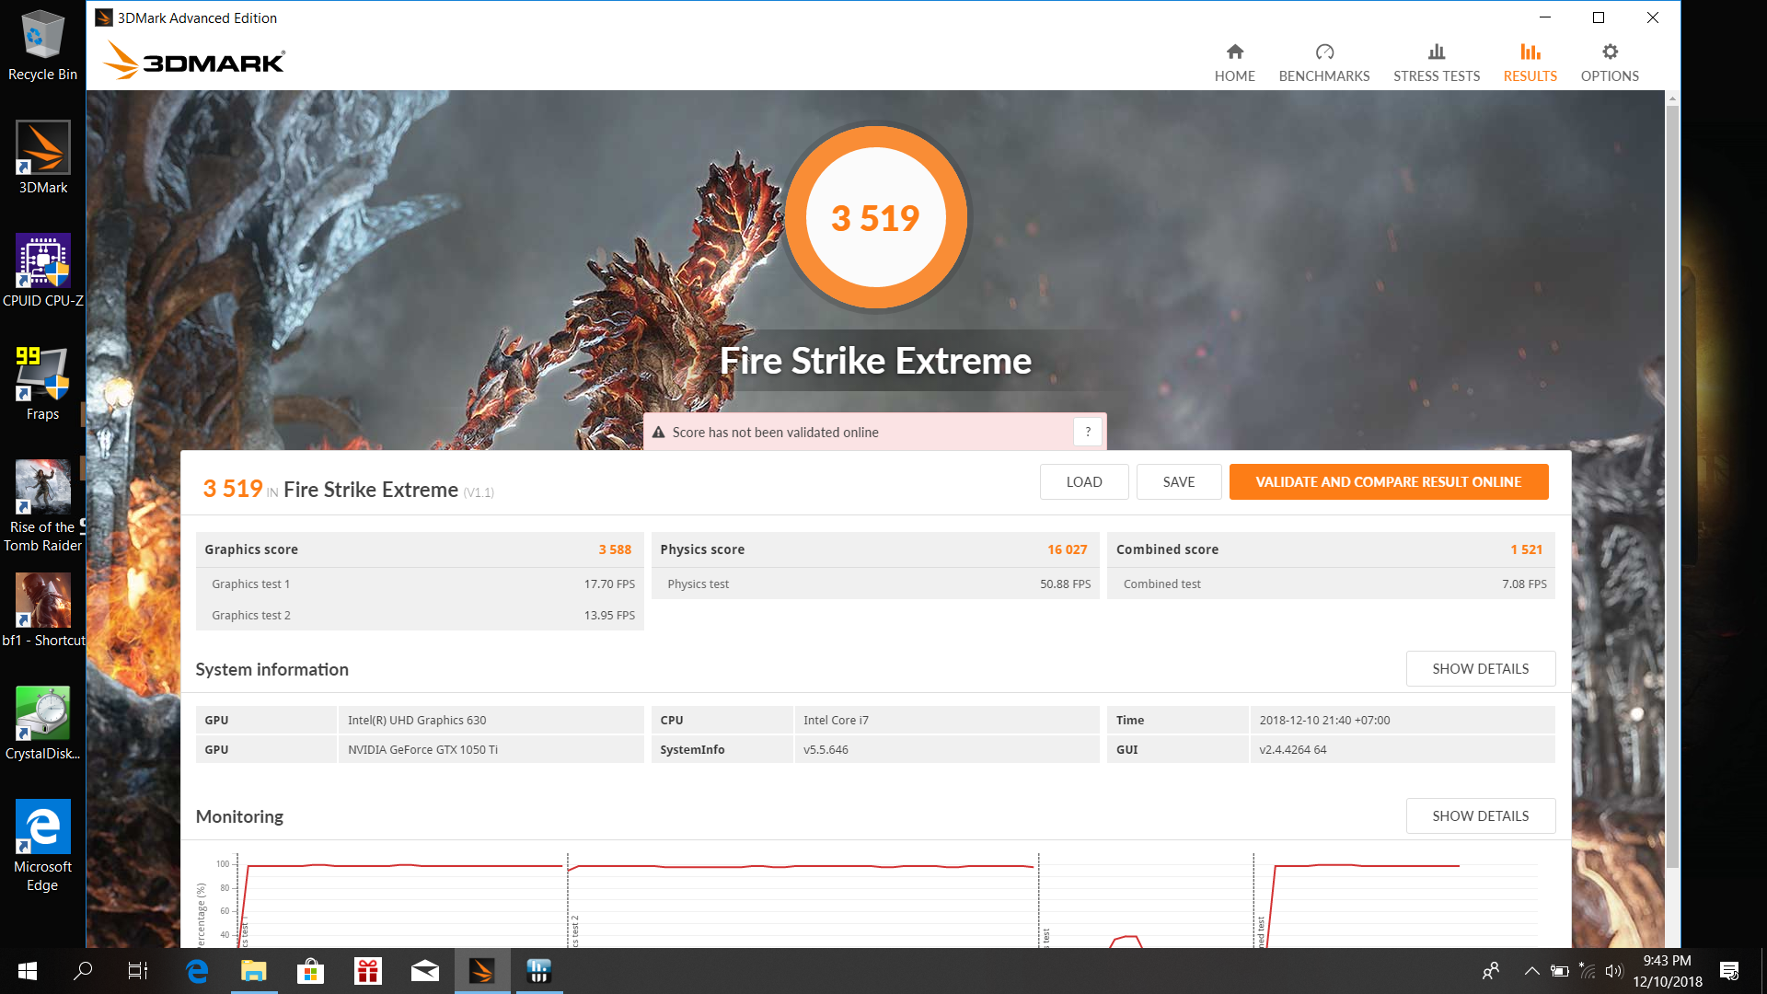Switch to the BENCHMARKS tab

[x=1323, y=63]
